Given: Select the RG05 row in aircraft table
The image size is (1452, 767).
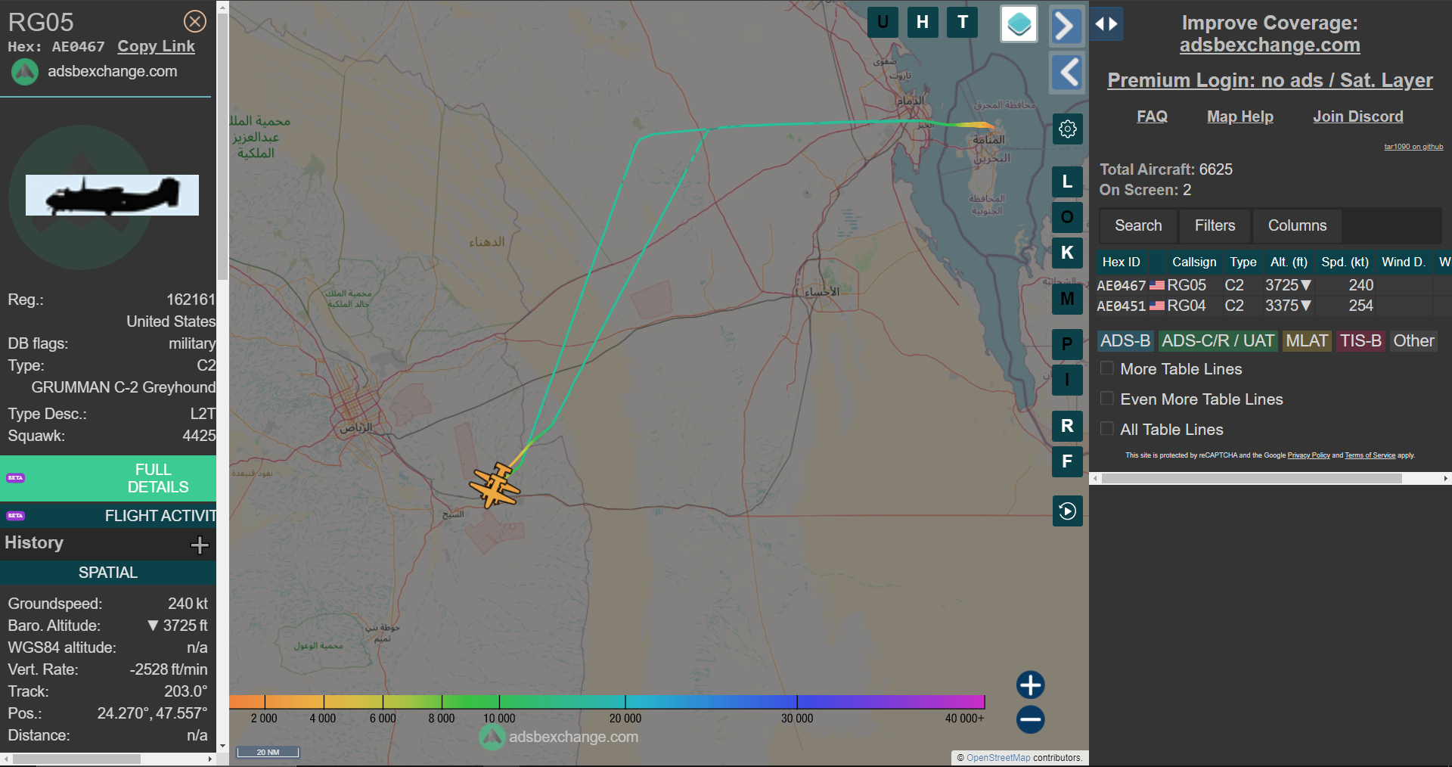Looking at the screenshot, I should pyautogui.click(x=1274, y=285).
